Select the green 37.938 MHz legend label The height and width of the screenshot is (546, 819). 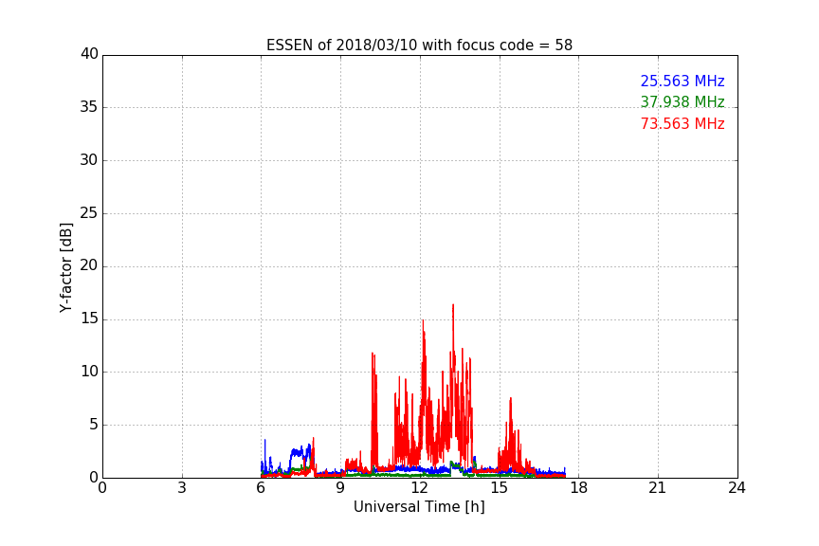pos(682,101)
